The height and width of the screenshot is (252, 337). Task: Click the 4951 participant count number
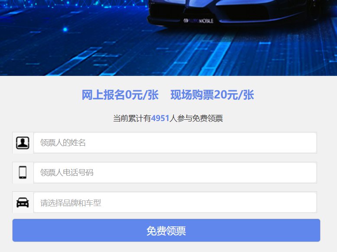click(160, 118)
